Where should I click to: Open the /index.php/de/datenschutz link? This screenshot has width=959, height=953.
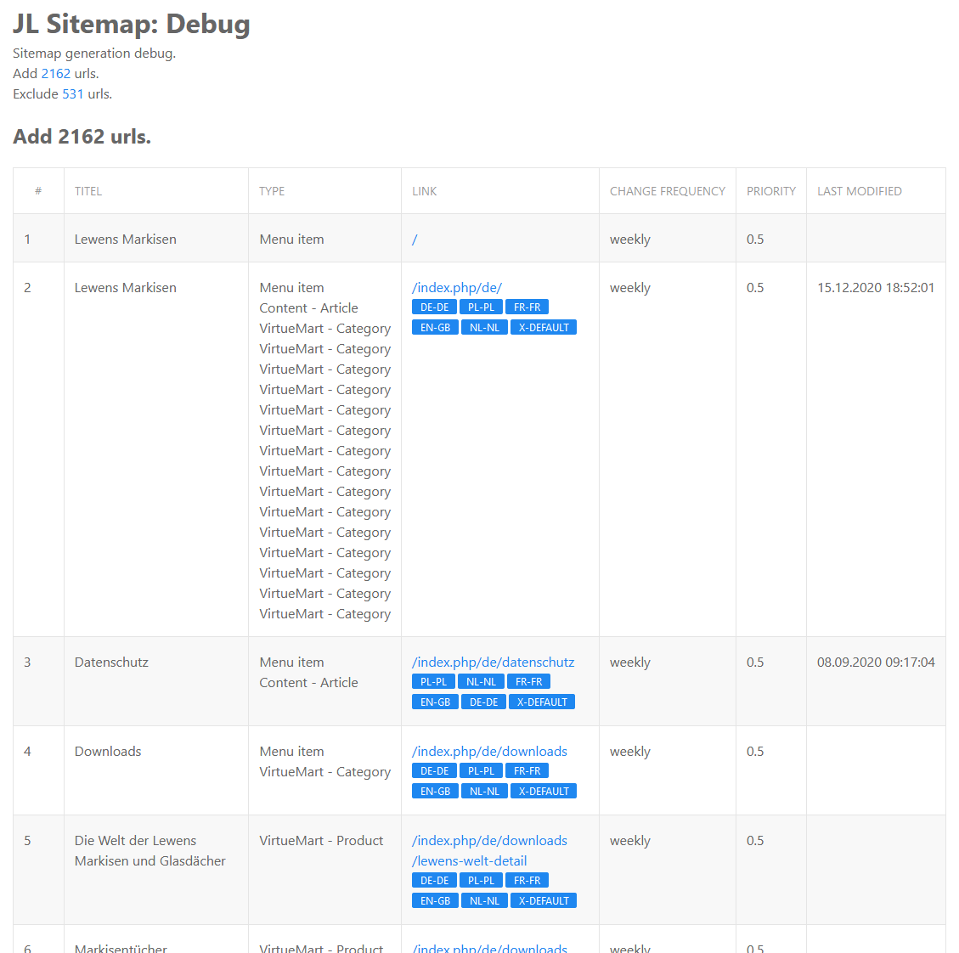(x=493, y=663)
